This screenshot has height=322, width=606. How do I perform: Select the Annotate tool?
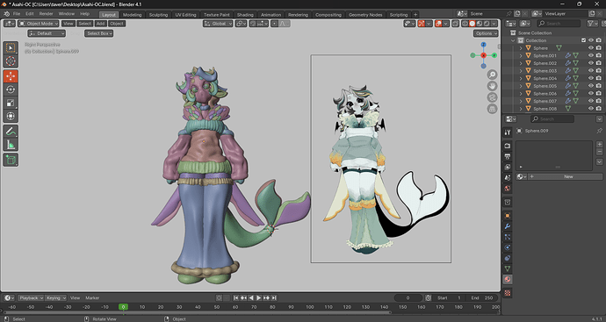(11, 132)
